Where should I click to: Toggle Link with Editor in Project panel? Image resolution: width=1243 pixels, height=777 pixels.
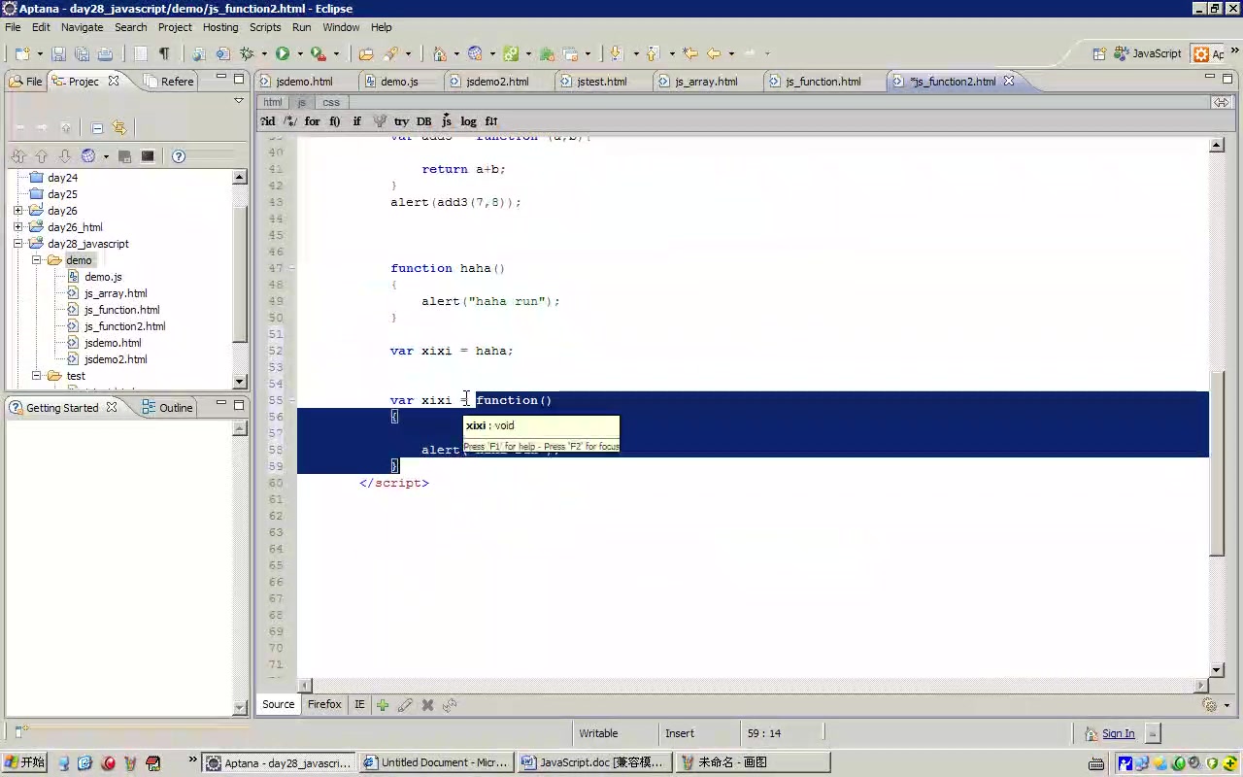[x=119, y=128]
